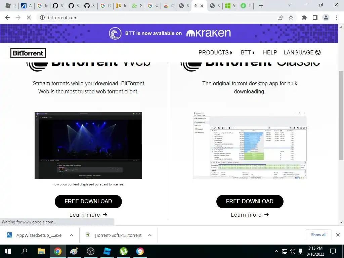The image size is (344, 258).
Task: Open the Chrome three-dot menu
Action: point(337,17)
